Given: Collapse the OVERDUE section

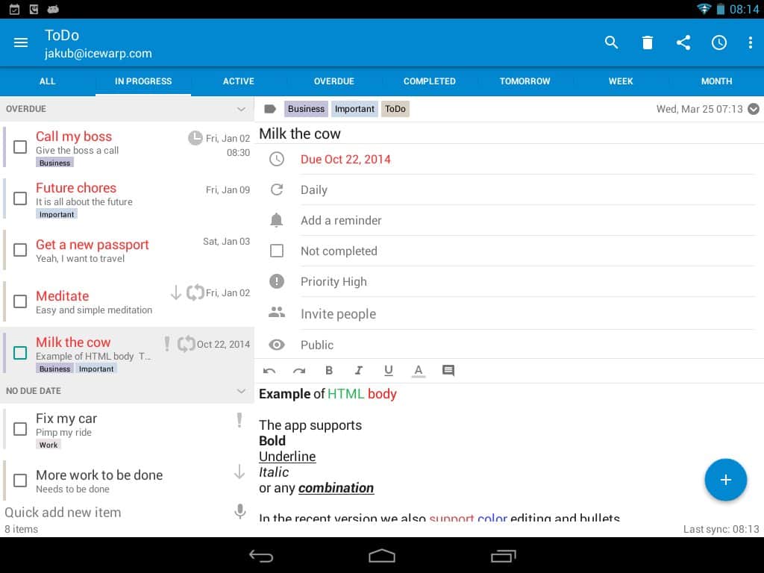Looking at the screenshot, I should pos(241,109).
